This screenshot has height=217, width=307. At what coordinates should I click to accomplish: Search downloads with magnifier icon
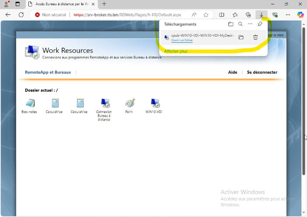click(x=241, y=24)
